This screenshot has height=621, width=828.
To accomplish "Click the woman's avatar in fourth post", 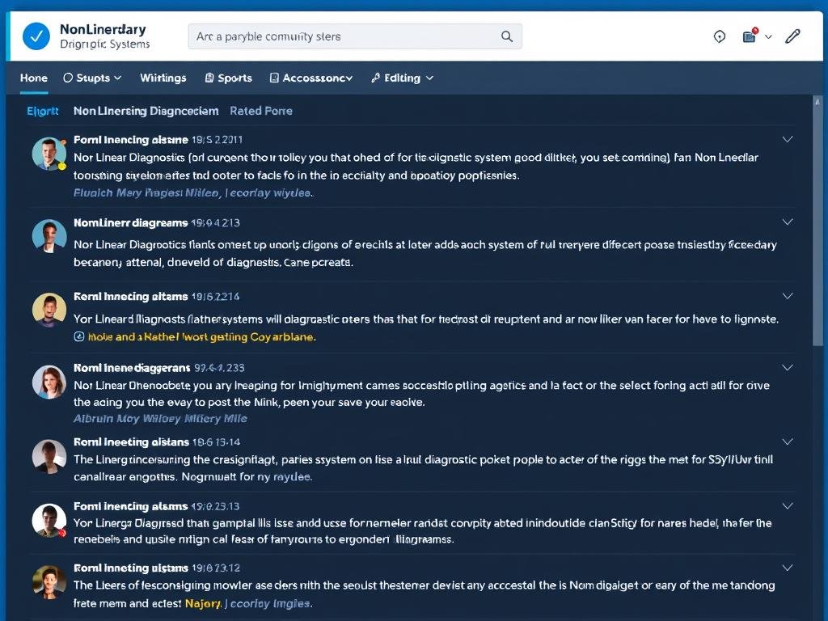I will tap(49, 382).
